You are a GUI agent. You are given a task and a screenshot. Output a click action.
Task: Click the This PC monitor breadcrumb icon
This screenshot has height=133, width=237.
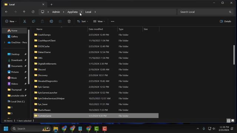click(43, 12)
